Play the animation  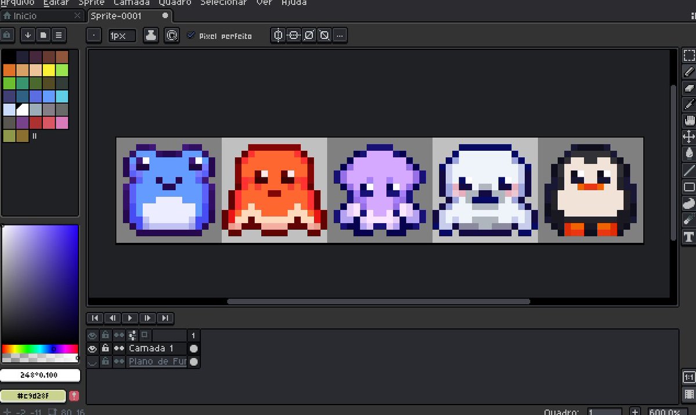(x=129, y=318)
